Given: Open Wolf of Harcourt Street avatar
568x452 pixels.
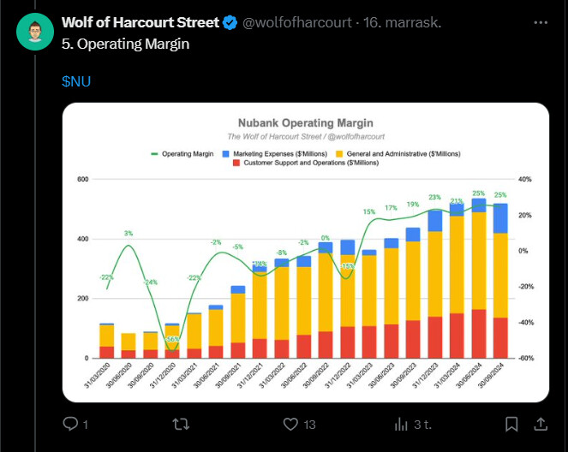Looking at the screenshot, I should click(34, 33).
